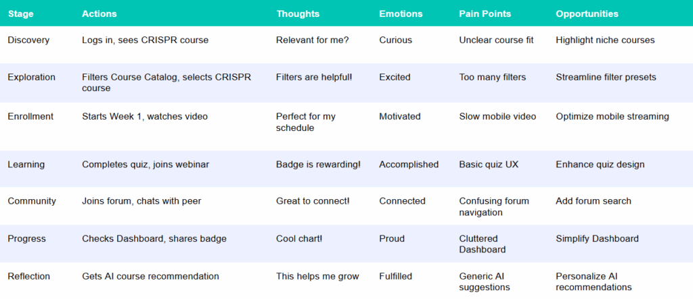Click 'Logs in, sees CRISPR course' cell
Image resolution: width=693 pixels, height=299 pixels.
(x=145, y=40)
